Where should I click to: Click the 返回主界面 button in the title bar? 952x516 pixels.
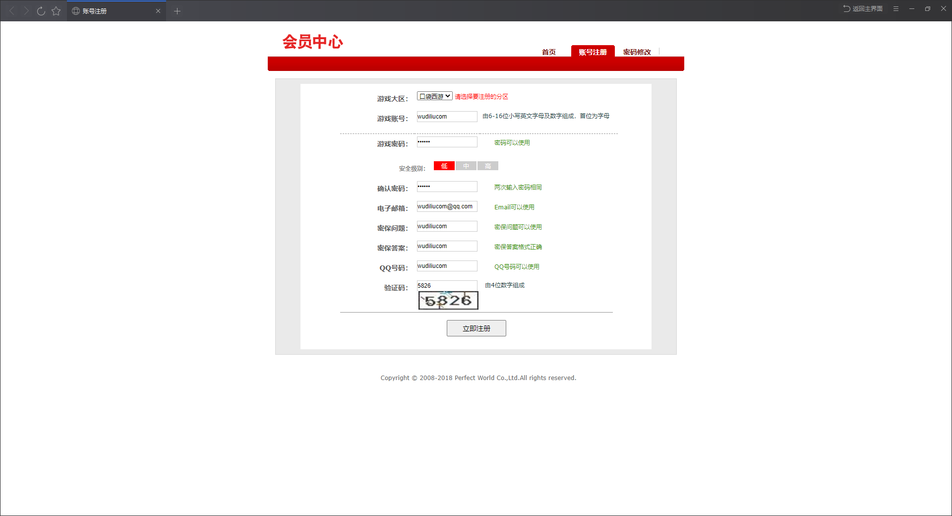[863, 8]
